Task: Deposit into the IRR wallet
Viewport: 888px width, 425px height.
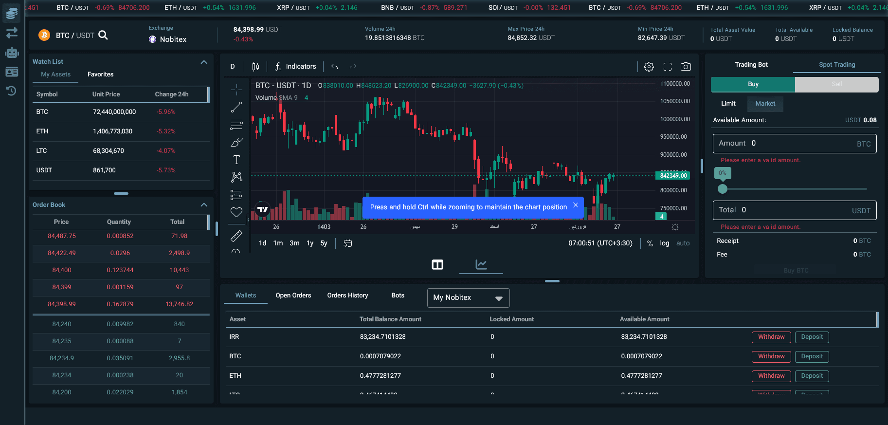Action: (812, 337)
